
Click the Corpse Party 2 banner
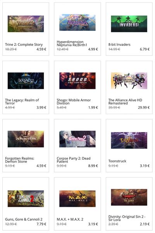(77, 139)
